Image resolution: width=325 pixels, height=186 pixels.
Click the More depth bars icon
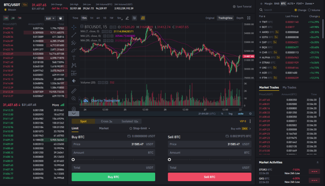point(63,105)
